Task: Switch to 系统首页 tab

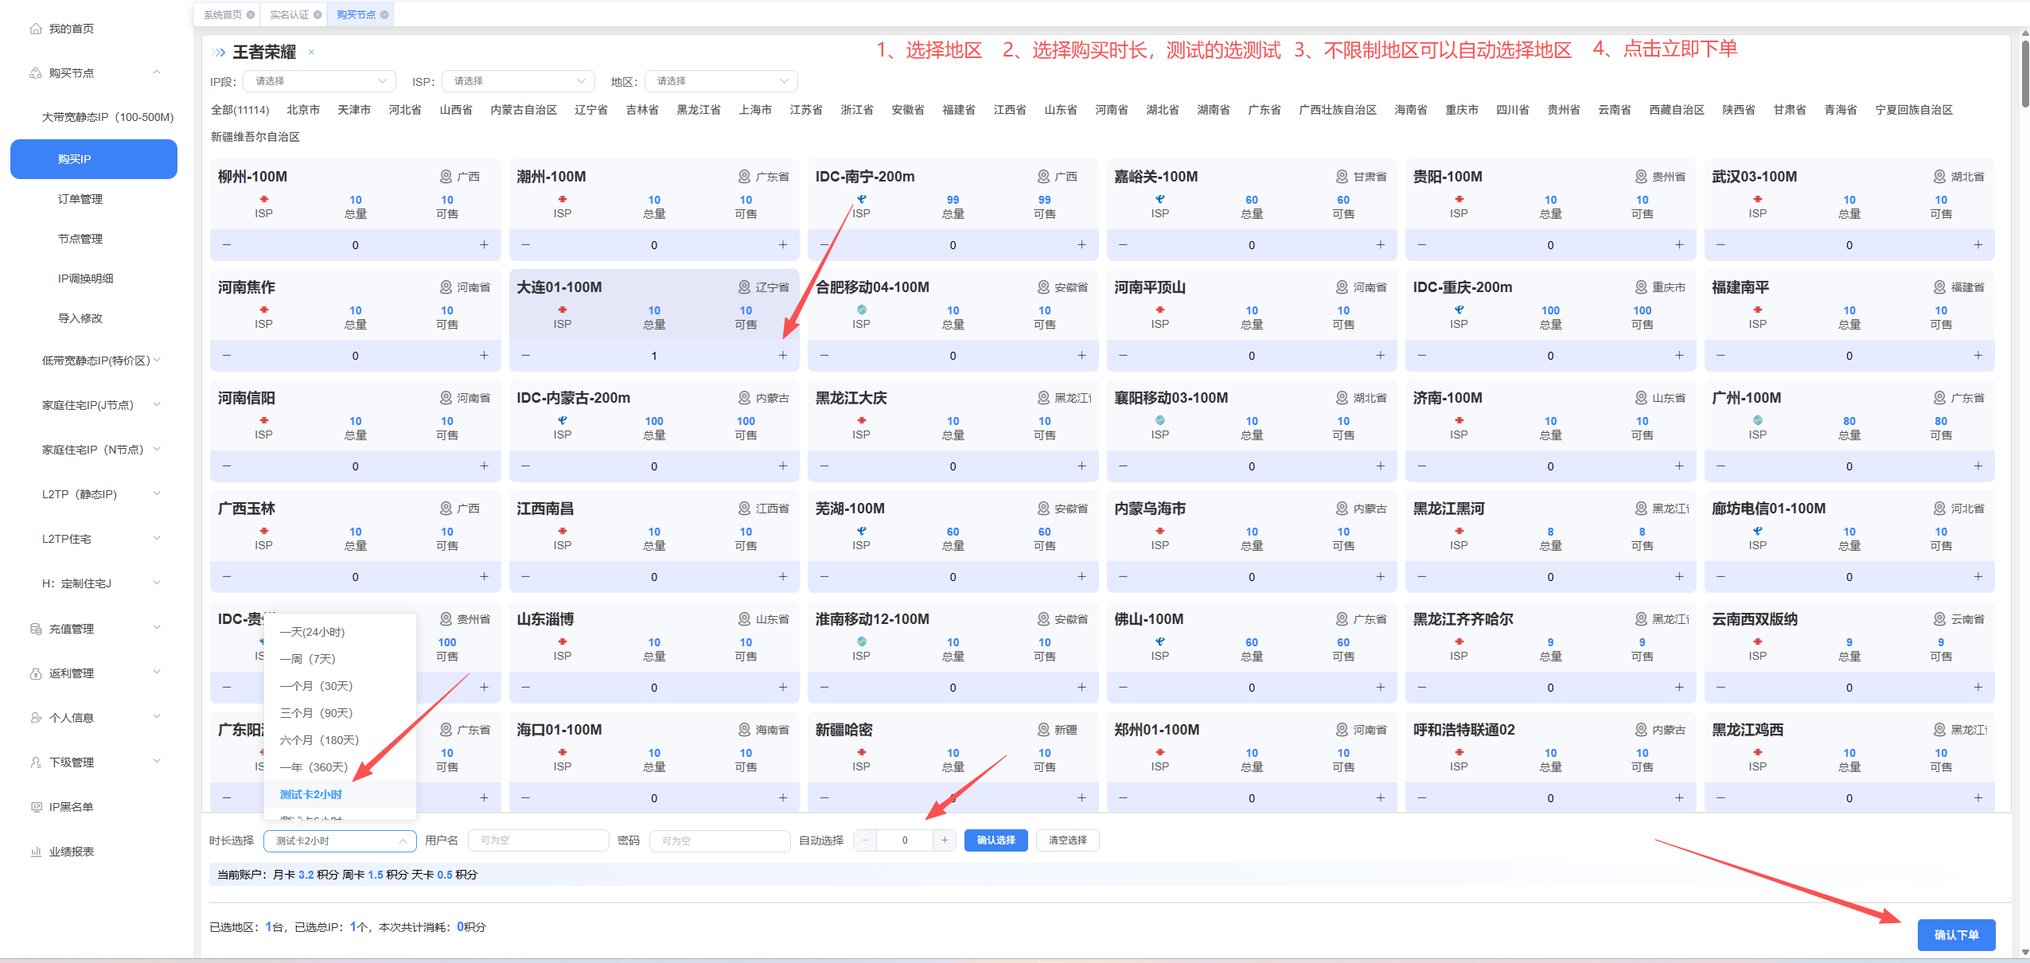Action: pos(223,14)
